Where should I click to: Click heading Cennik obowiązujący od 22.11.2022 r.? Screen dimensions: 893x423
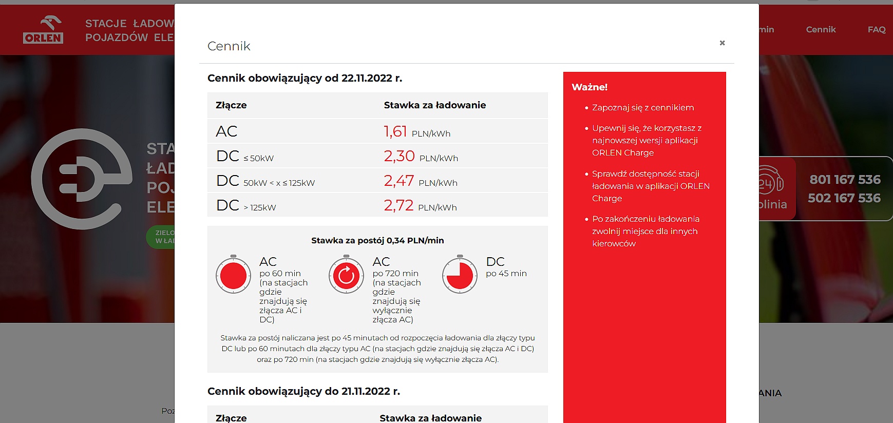[305, 78]
